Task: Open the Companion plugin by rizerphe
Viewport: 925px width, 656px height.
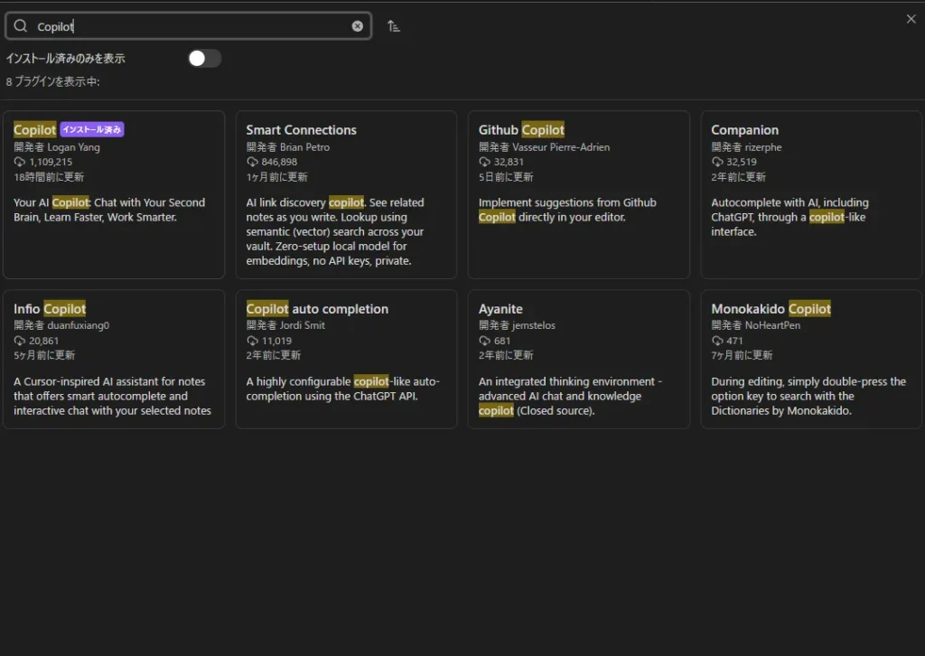Action: tap(811, 194)
